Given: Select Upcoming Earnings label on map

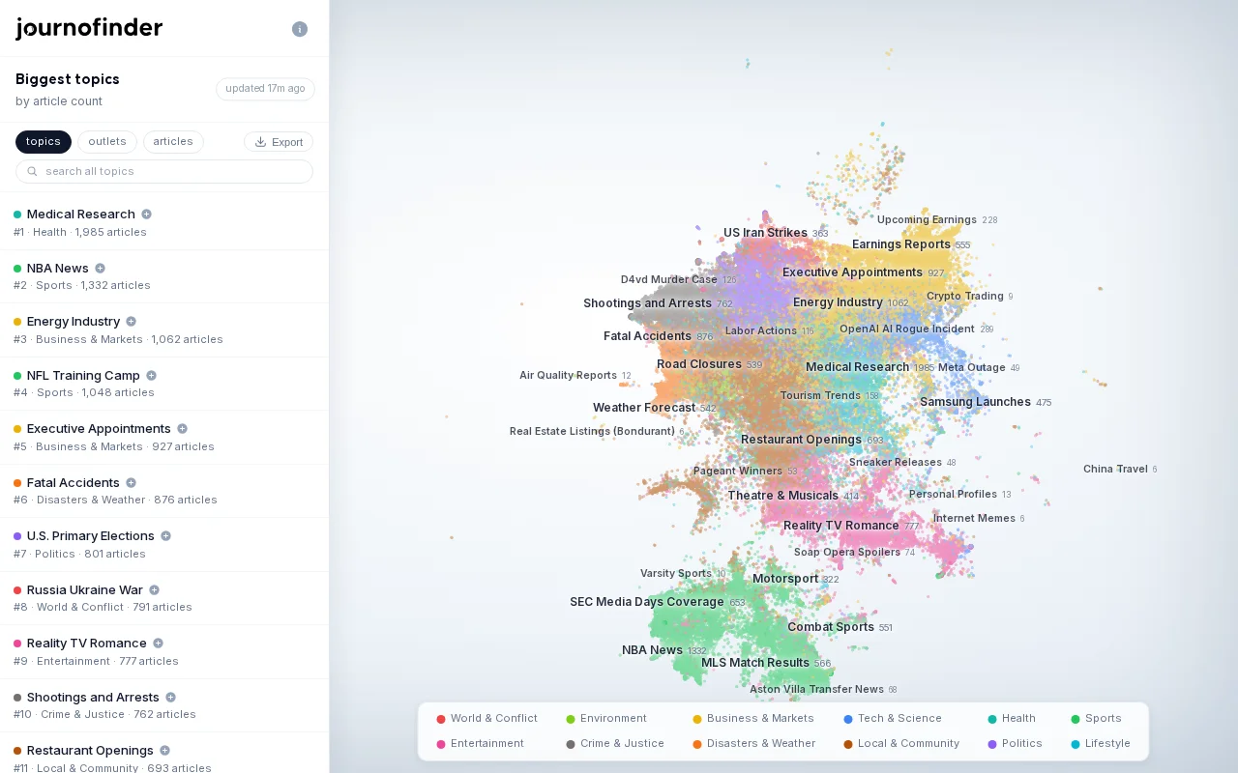Looking at the screenshot, I should 927,219.
